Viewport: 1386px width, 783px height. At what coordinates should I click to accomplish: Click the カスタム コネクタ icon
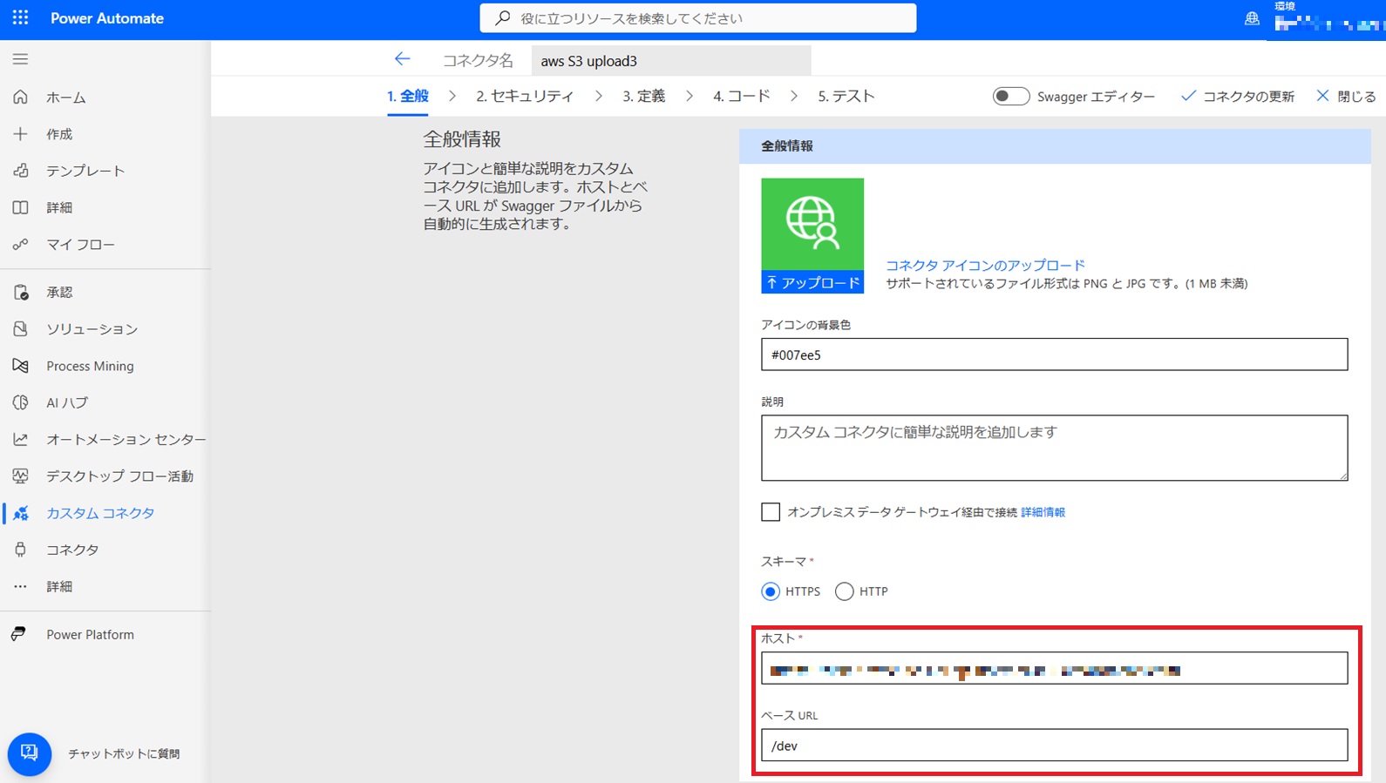[20, 513]
